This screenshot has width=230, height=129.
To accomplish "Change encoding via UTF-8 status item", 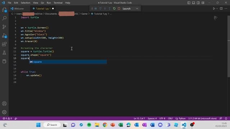I will 162,119.
